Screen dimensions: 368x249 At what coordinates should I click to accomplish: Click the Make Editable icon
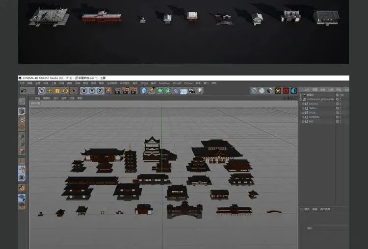point(22,101)
